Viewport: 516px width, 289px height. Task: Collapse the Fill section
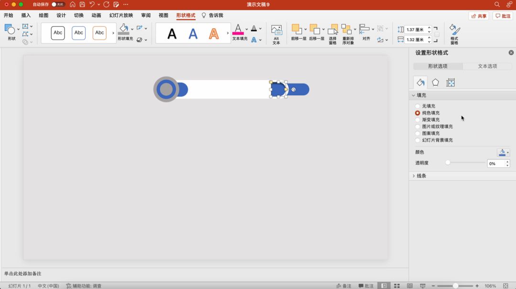414,95
